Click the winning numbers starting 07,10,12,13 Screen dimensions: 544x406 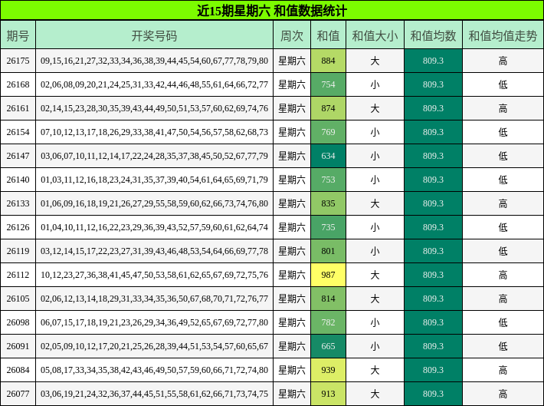[154, 132]
